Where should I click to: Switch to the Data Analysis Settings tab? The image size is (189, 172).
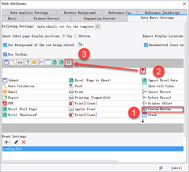[29, 13]
